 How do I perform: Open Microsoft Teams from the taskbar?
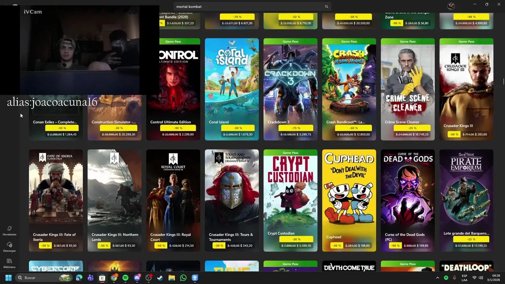[91, 278]
